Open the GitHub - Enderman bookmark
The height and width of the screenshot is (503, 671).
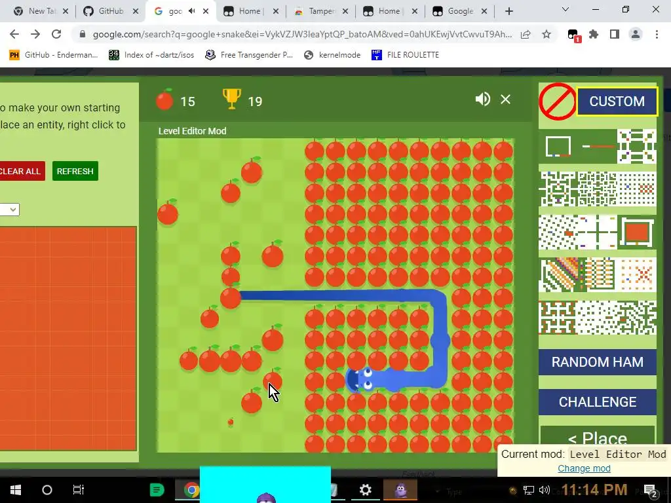(x=54, y=55)
